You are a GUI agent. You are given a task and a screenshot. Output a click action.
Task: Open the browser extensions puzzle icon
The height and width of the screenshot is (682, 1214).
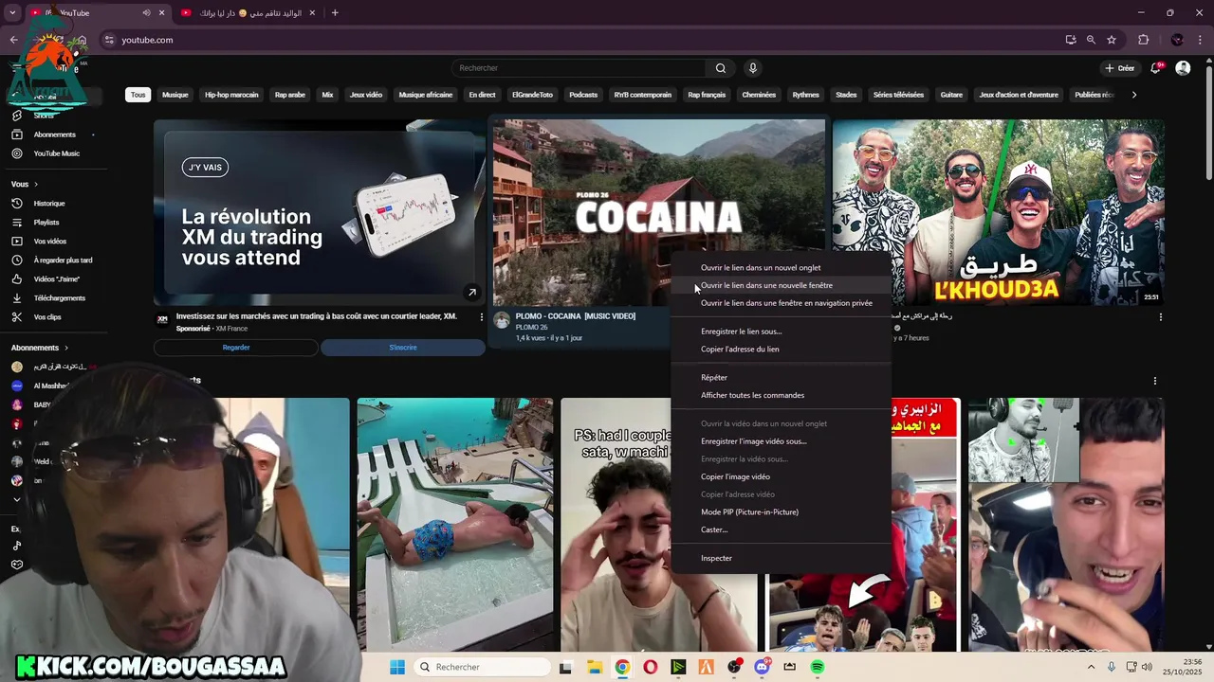pyautogui.click(x=1143, y=40)
